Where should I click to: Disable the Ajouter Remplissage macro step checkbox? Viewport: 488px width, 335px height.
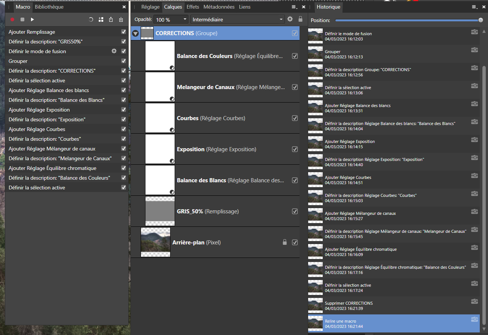point(124,32)
